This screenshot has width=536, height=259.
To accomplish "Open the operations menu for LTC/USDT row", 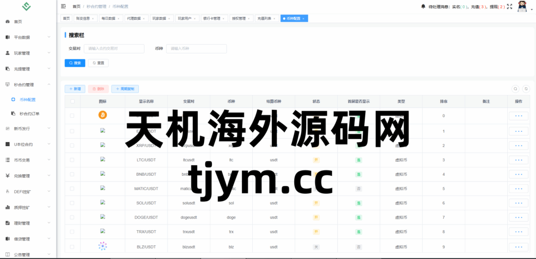I will pyautogui.click(x=518, y=160).
